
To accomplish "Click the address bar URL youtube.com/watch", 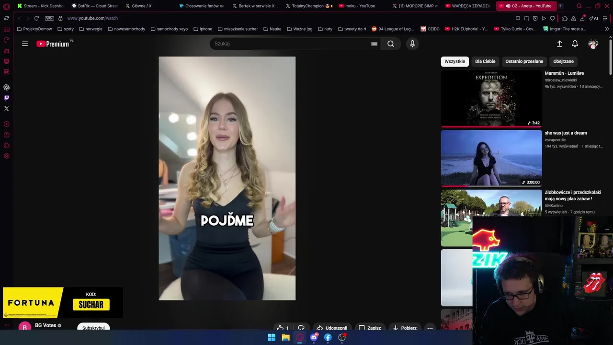I will click(x=92, y=18).
